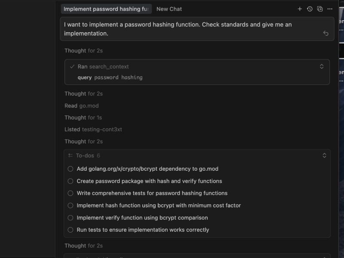Collapse the To-dos panel
Image resolution: width=344 pixels, height=258 pixels.
pyautogui.click(x=325, y=155)
